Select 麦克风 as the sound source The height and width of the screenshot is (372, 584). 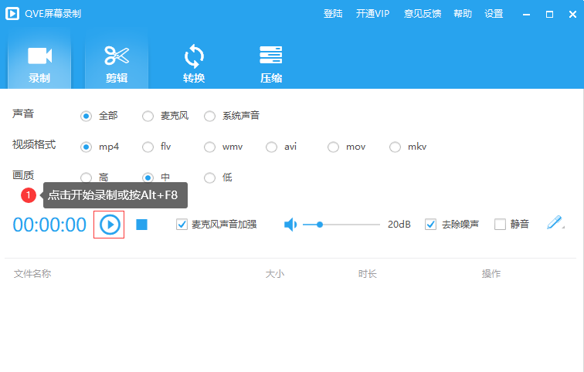pyautogui.click(x=148, y=116)
